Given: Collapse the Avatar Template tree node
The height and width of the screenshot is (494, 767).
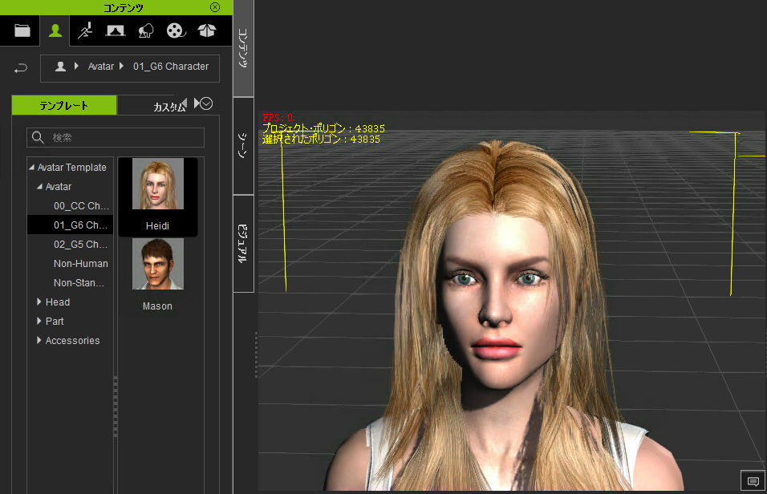Looking at the screenshot, I should 32,168.
